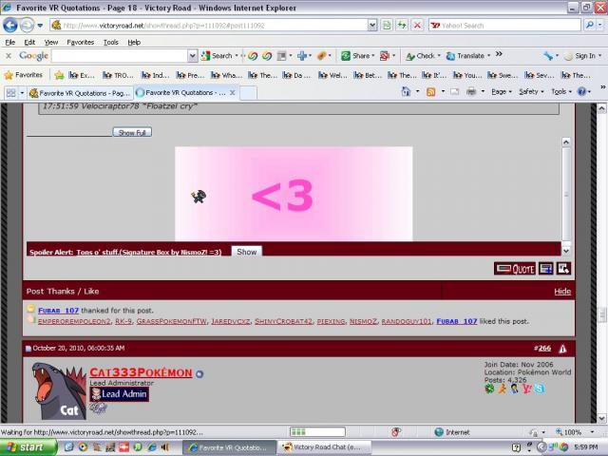Click the browser Back button
Screen dimensions: 608x456
(x=11, y=26)
